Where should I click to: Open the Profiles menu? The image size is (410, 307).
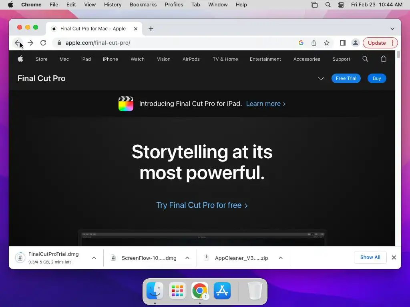[x=174, y=5]
